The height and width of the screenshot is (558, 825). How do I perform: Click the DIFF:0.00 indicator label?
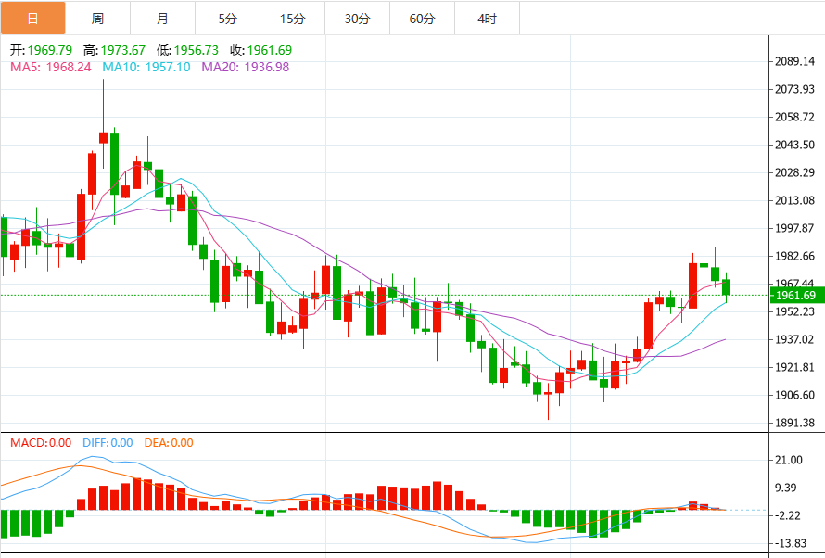coord(108,443)
